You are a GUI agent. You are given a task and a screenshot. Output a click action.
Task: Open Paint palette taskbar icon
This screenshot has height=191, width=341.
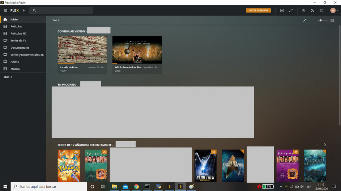click(191, 186)
